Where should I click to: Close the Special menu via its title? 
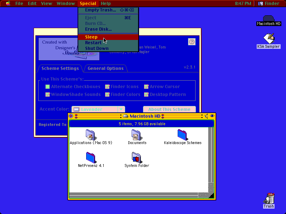[88, 4]
